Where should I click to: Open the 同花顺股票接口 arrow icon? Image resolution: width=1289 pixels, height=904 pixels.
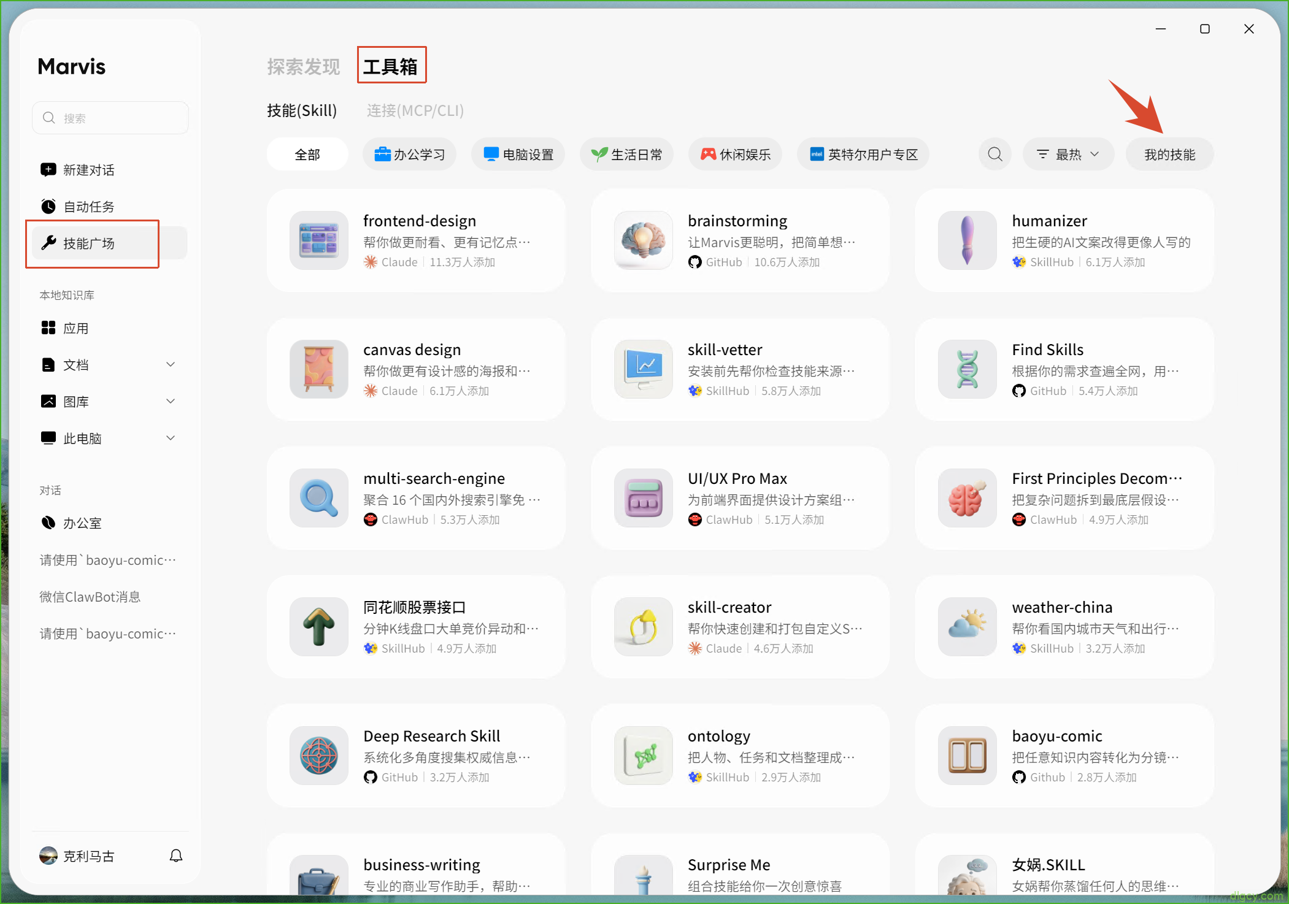[319, 627]
